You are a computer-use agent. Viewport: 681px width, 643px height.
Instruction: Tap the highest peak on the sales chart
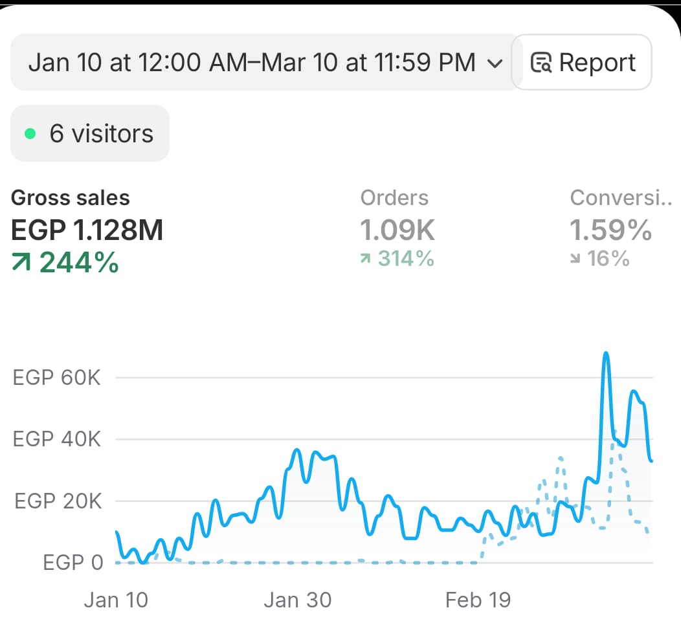[606, 354]
